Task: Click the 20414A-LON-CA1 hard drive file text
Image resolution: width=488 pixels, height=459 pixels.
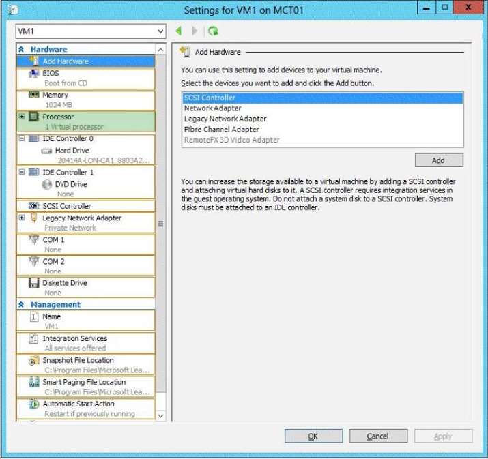Action: (104, 160)
